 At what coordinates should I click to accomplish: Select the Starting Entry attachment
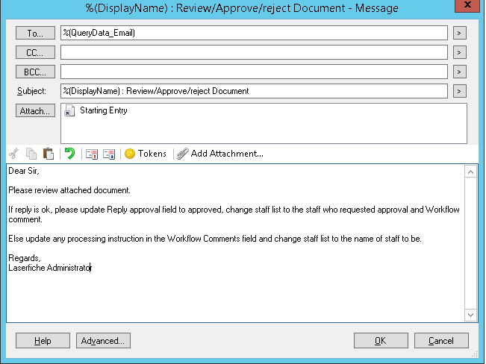[96, 110]
